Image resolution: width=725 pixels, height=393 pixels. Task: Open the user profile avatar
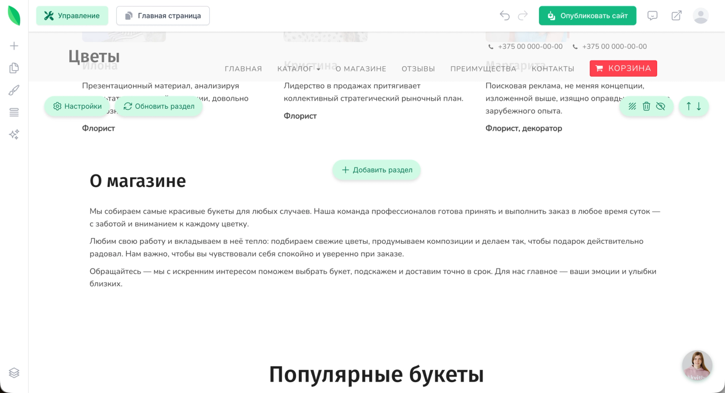[x=701, y=16]
